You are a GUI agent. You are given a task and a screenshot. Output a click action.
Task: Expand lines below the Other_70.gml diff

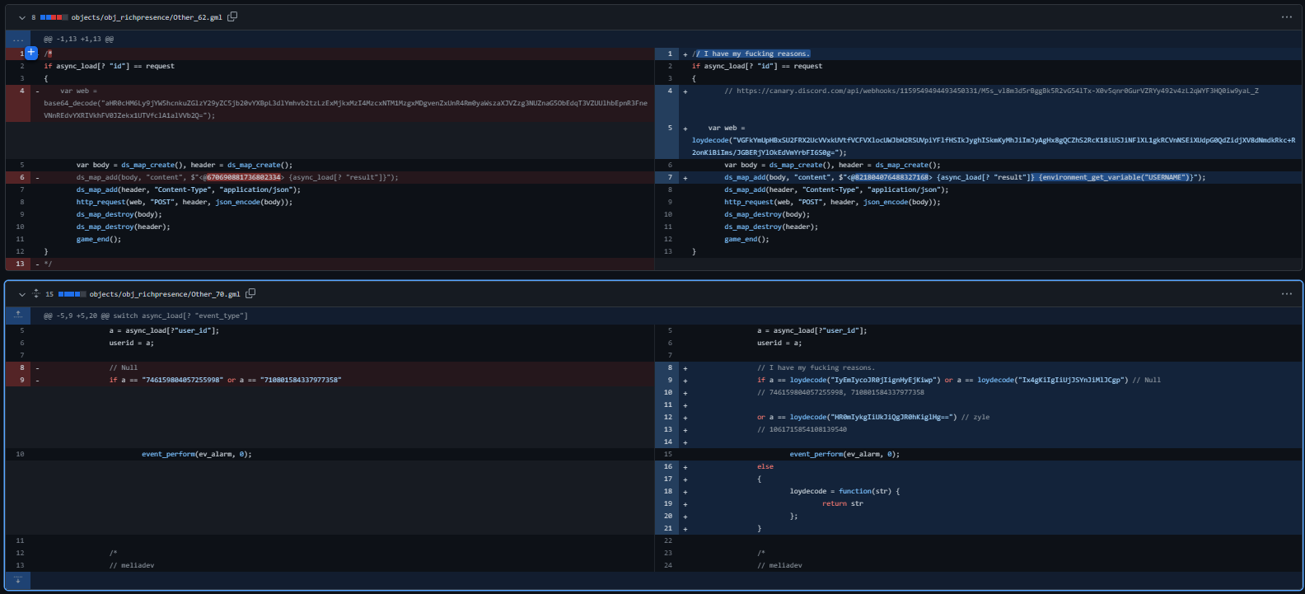[17, 580]
